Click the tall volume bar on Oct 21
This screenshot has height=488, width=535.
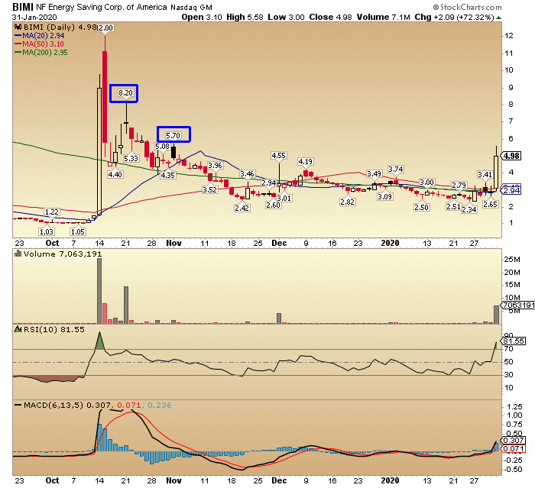click(126, 305)
